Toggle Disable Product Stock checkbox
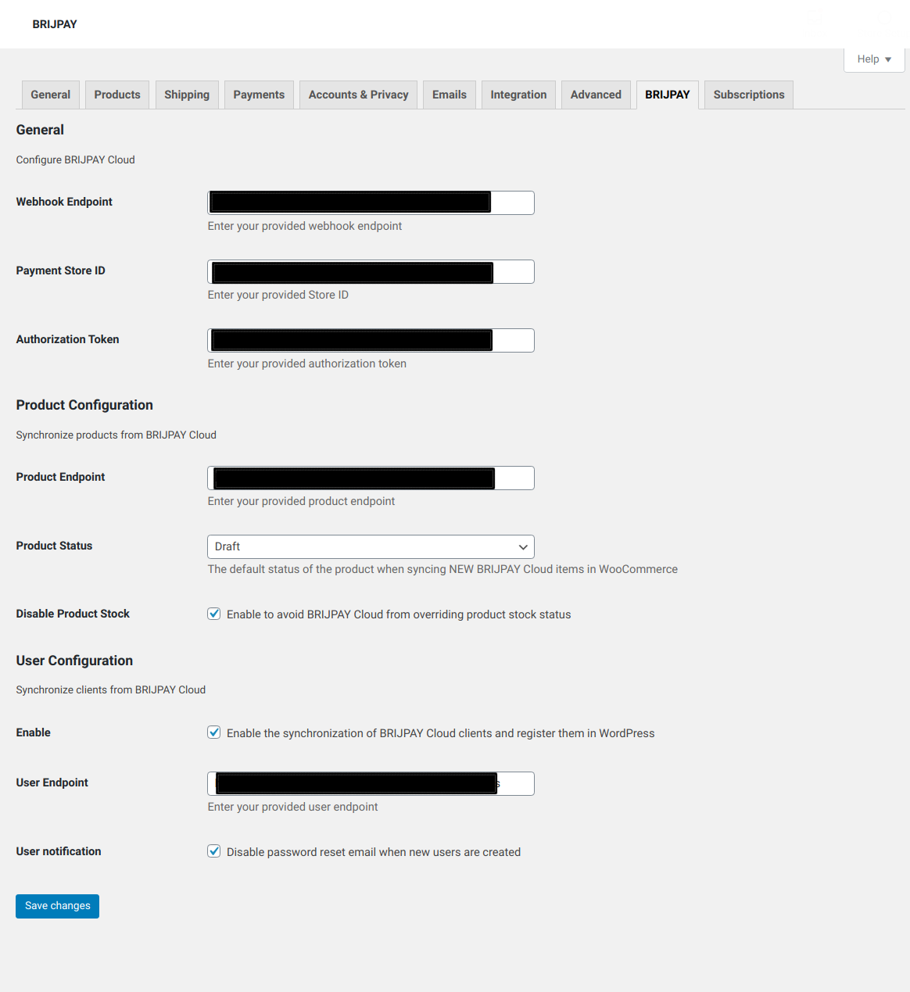Image resolution: width=910 pixels, height=992 pixels. point(213,614)
